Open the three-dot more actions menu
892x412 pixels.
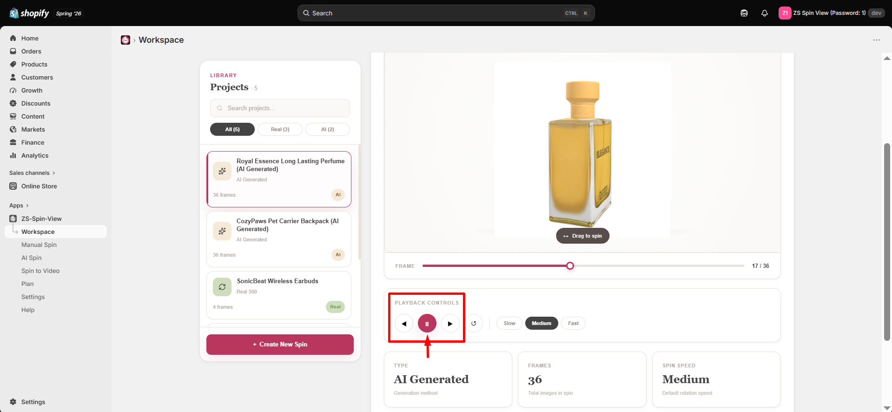coord(877,40)
